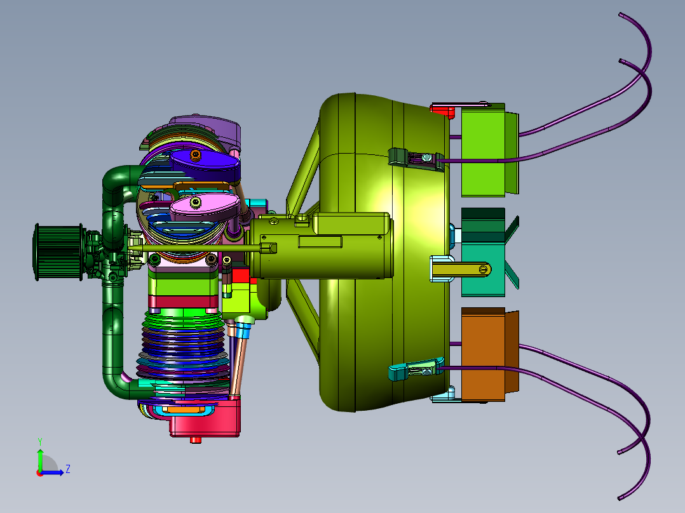Pick the olive lower support strut
Image resolution: width=685 pixels, height=513 pixels.
point(304,321)
